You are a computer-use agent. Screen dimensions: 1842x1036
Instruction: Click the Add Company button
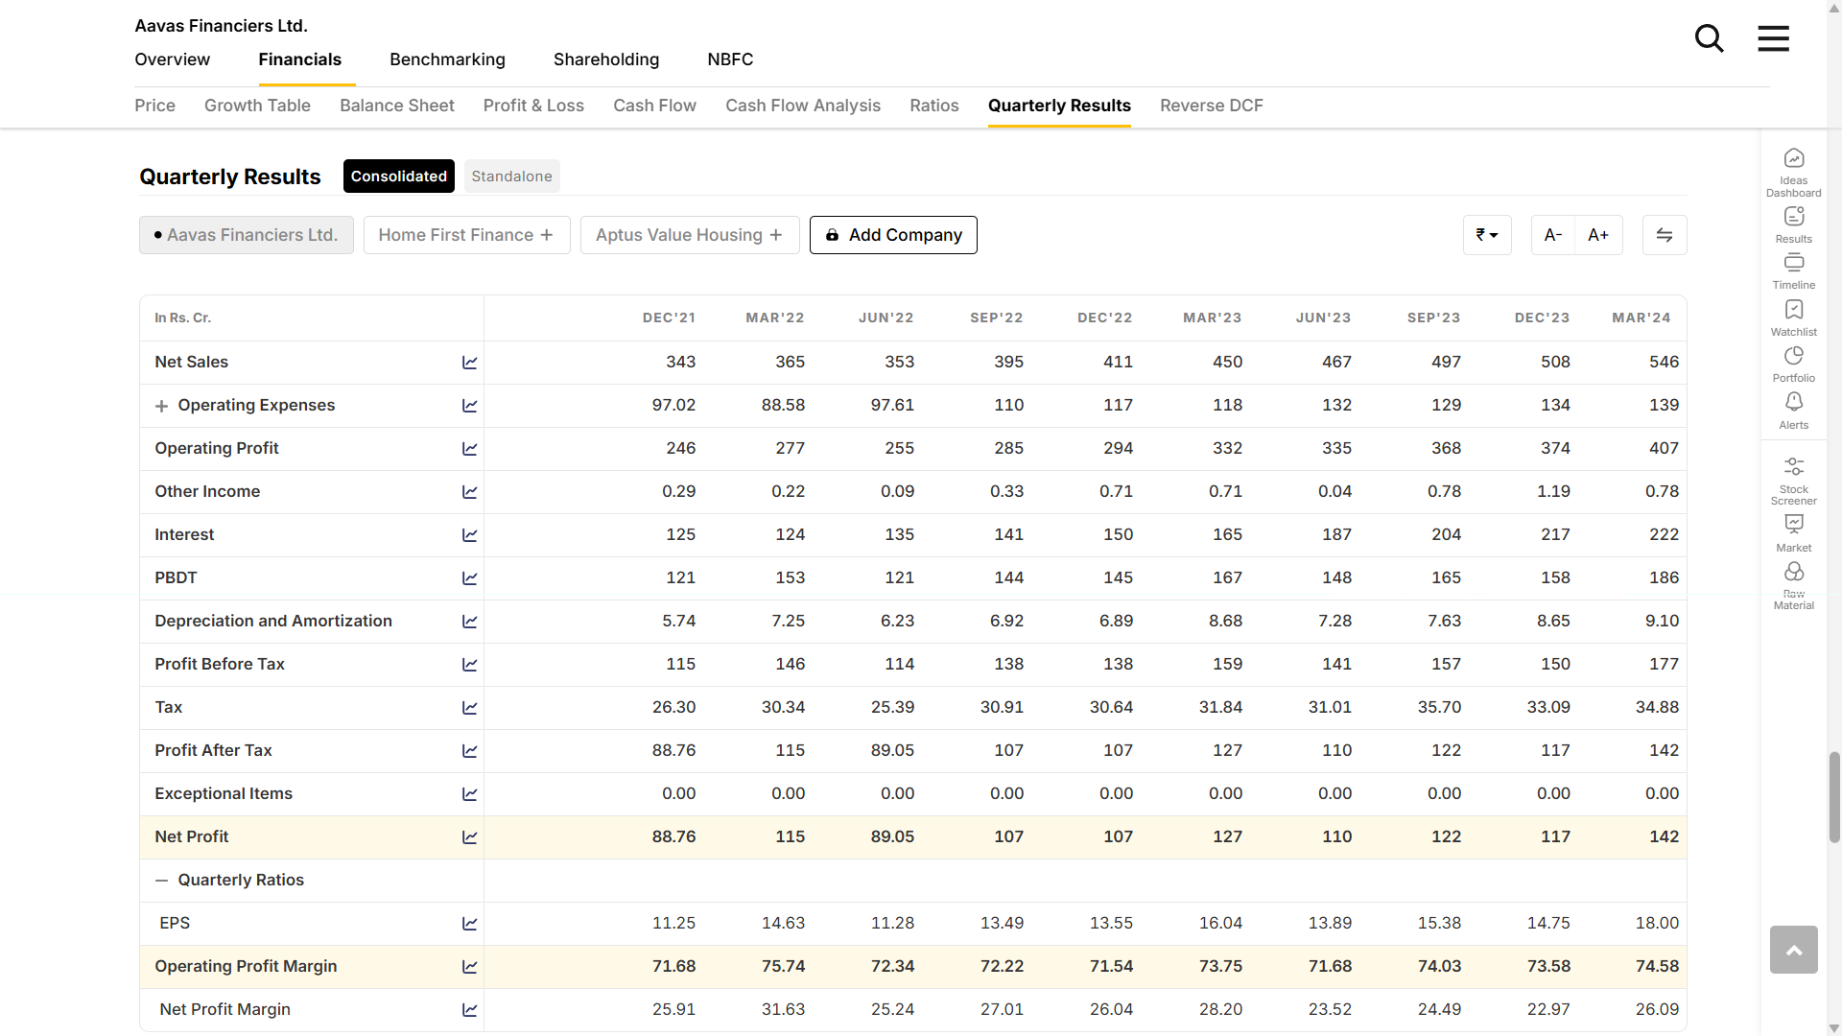(x=893, y=235)
